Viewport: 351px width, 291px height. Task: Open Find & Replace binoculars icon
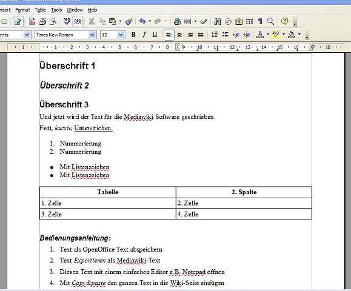point(218,21)
